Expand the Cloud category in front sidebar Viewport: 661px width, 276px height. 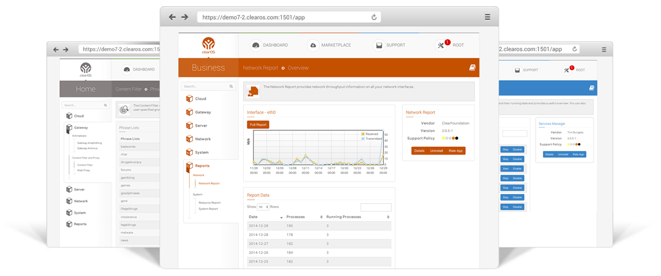pyautogui.click(x=196, y=99)
